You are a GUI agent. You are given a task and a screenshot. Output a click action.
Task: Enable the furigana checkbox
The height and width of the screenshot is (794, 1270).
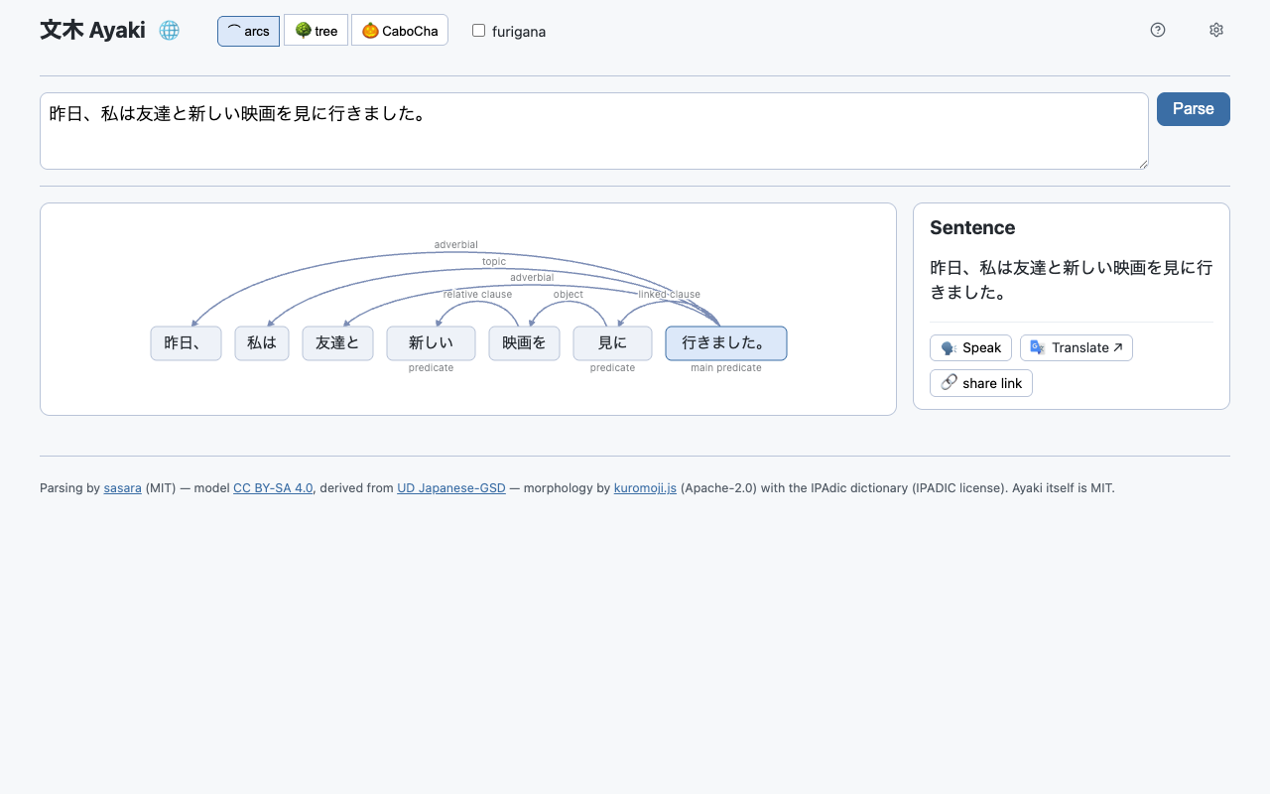478,31
